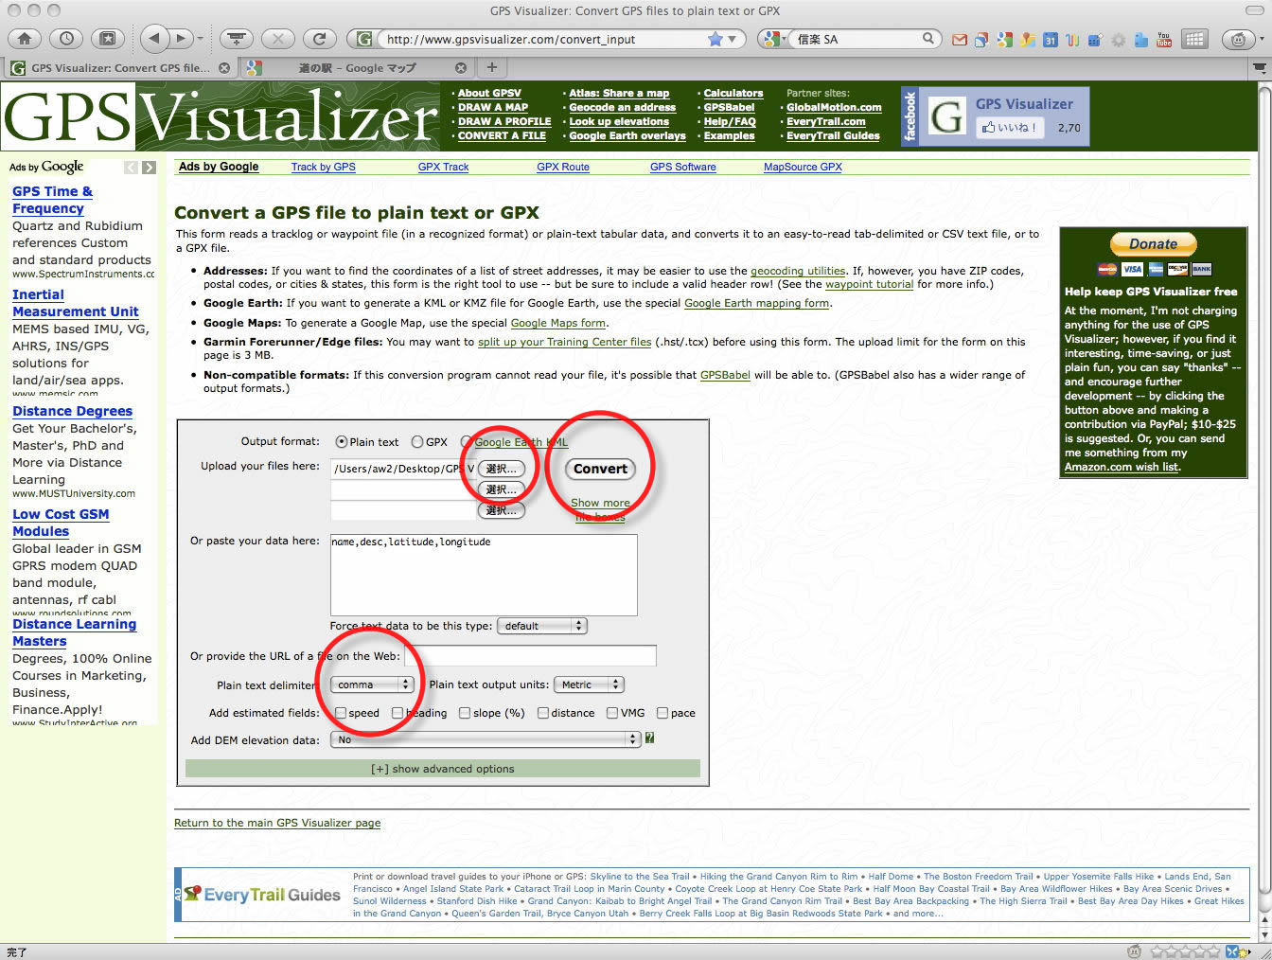Click the GPS Visualizer site logo

tap(222, 116)
